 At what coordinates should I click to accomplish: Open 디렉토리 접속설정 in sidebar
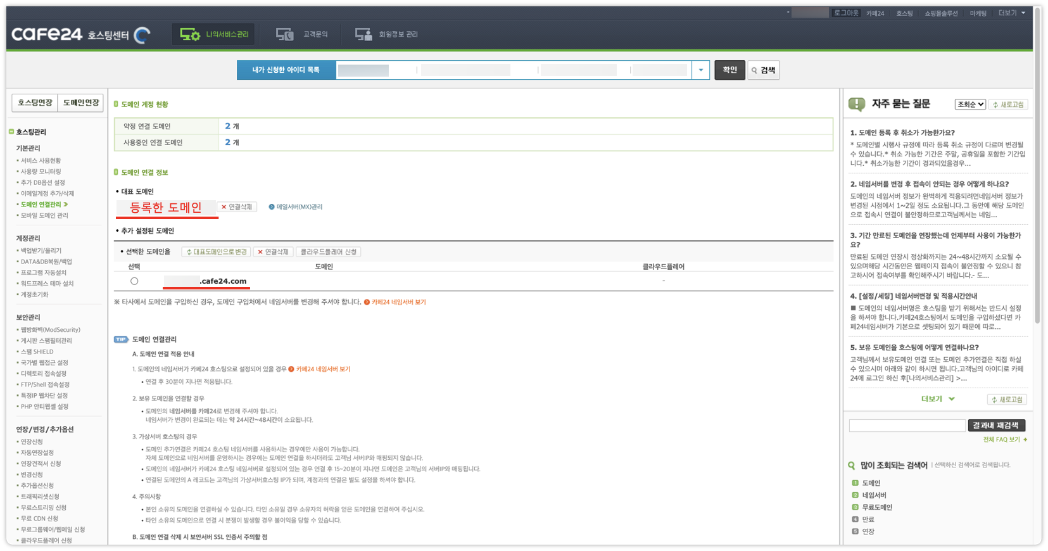(43, 374)
